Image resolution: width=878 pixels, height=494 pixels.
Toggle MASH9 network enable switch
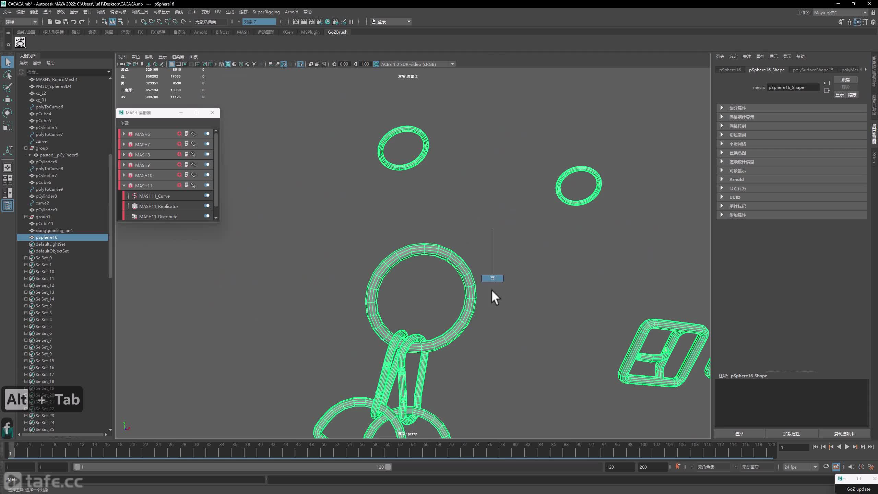click(207, 165)
